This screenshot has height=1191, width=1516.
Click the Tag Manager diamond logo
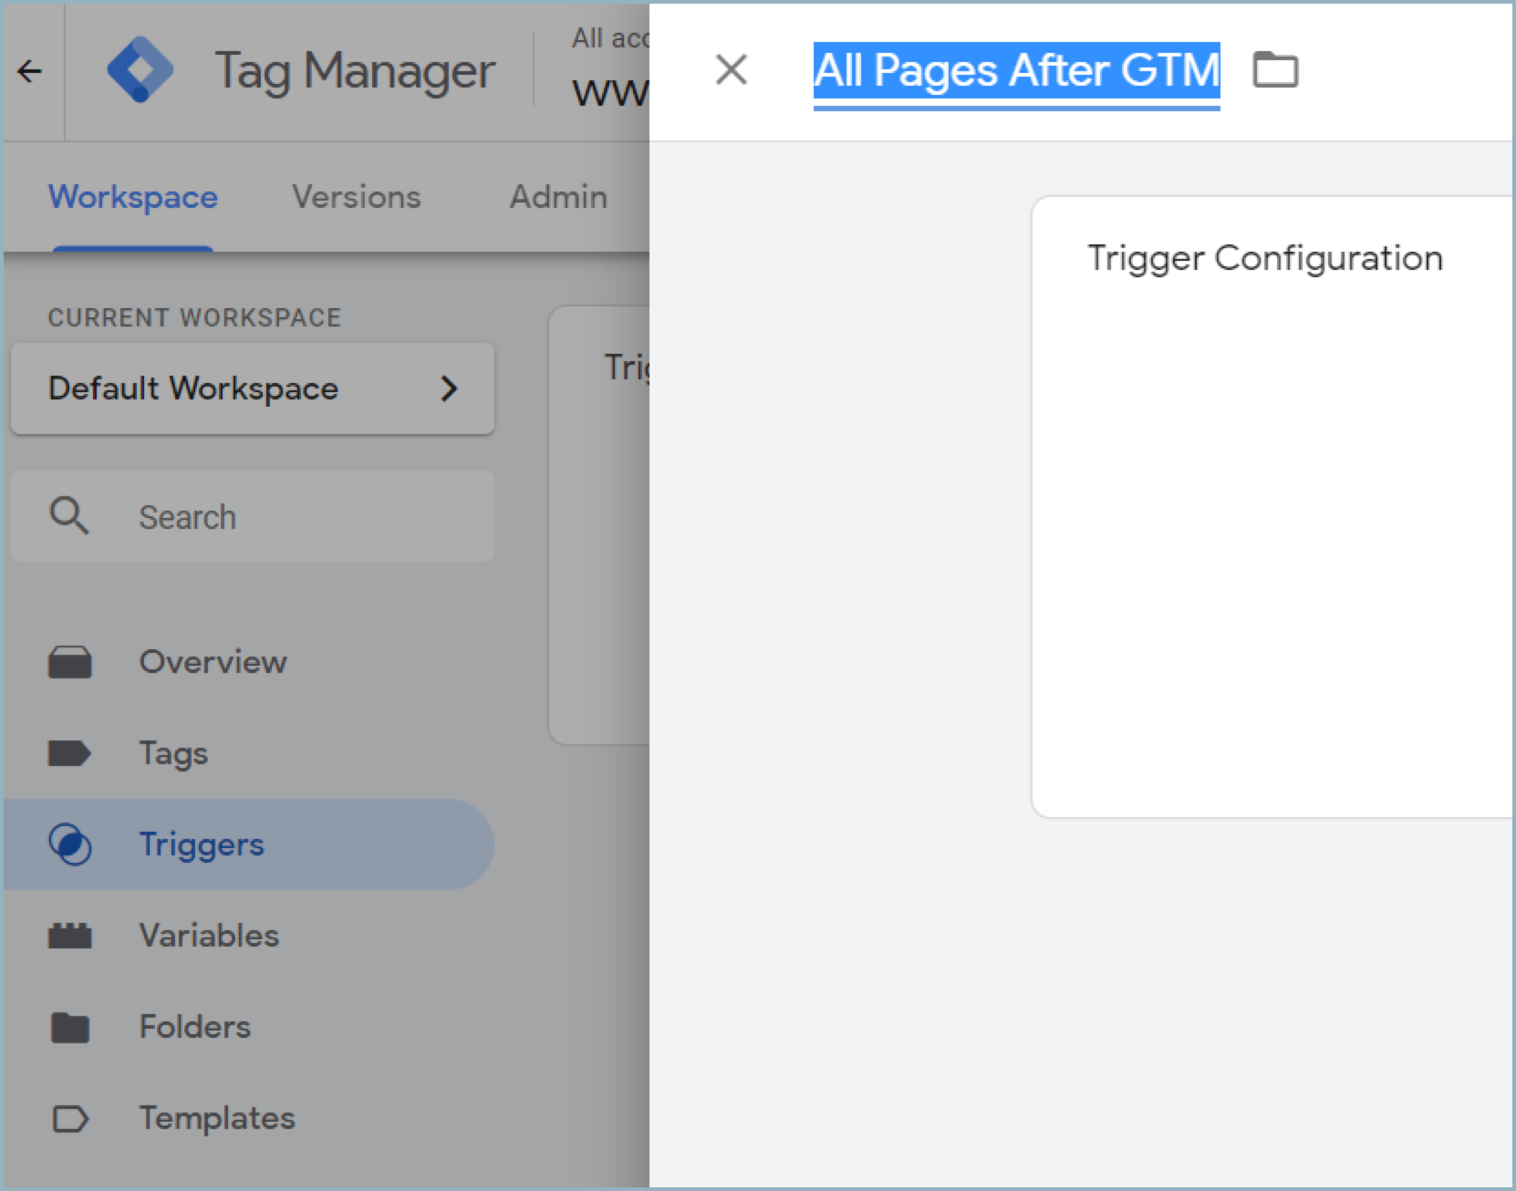pos(140,69)
